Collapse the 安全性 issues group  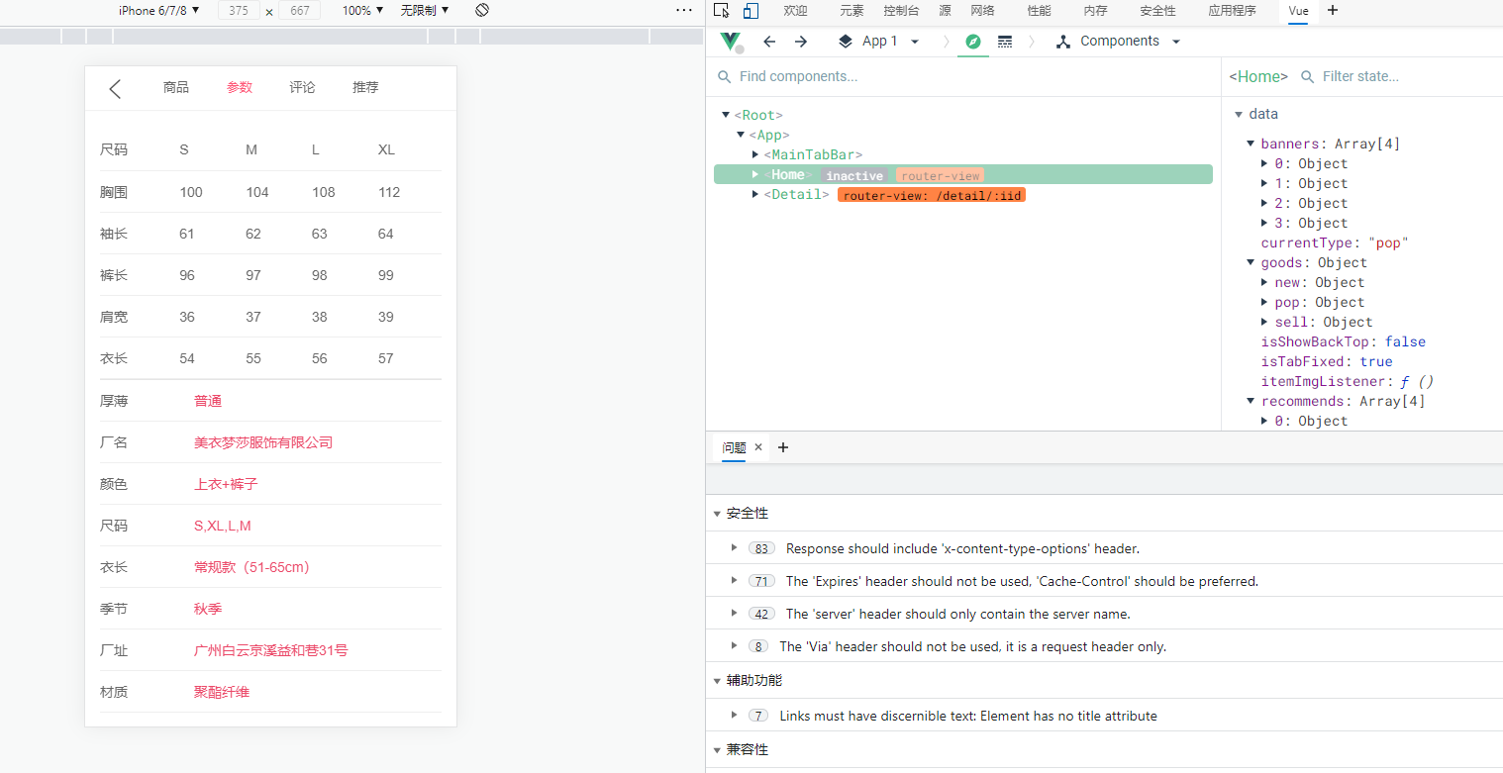coord(718,514)
